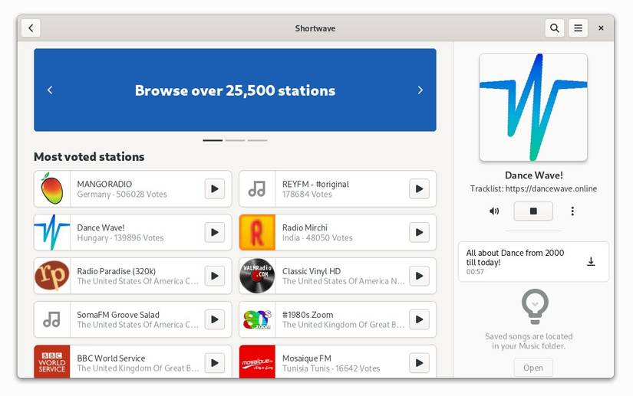
Task: Click the large Dance Wave! cover art
Action: point(533,107)
